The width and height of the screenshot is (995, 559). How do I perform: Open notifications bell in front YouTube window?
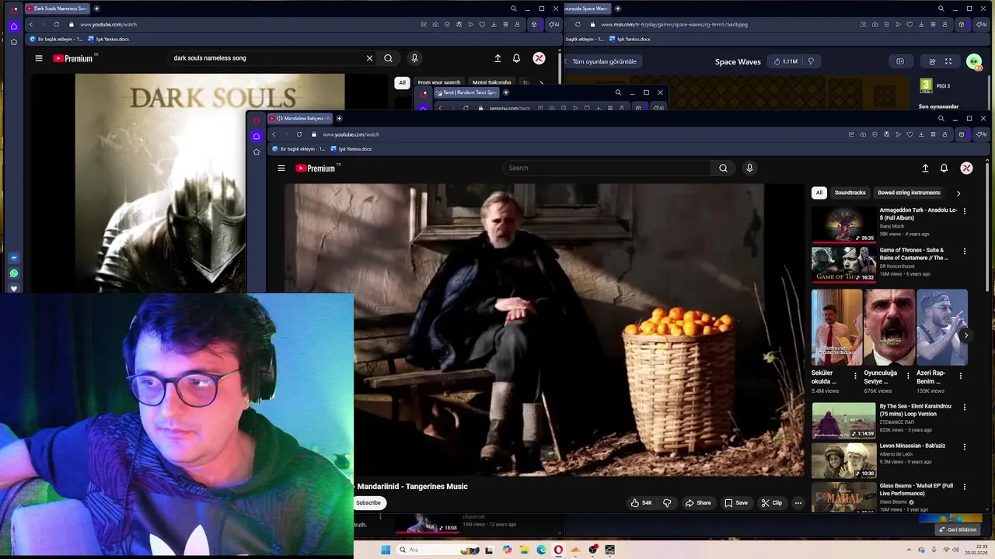(944, 168)
